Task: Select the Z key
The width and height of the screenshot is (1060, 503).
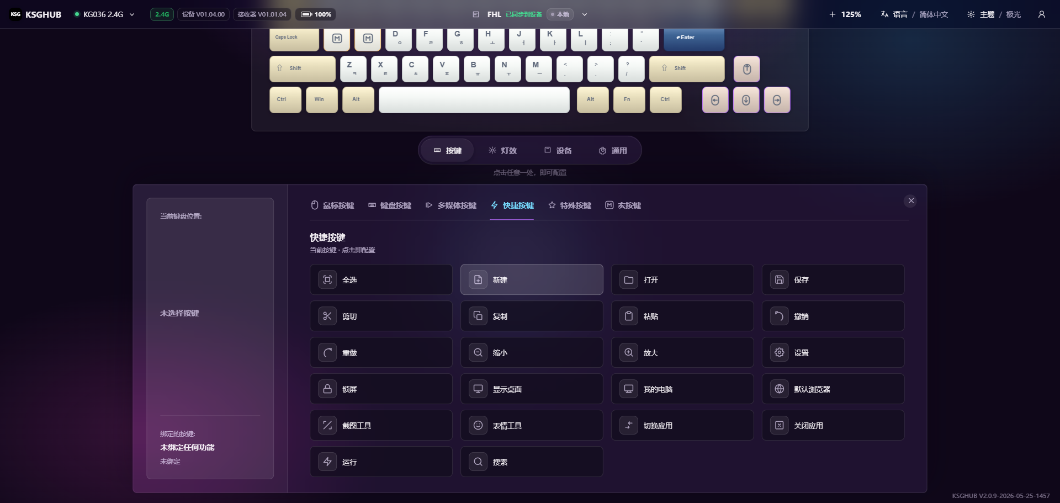Action: 353,69
